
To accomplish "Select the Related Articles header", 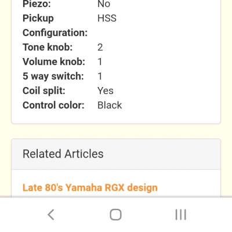I will [63, 154].
